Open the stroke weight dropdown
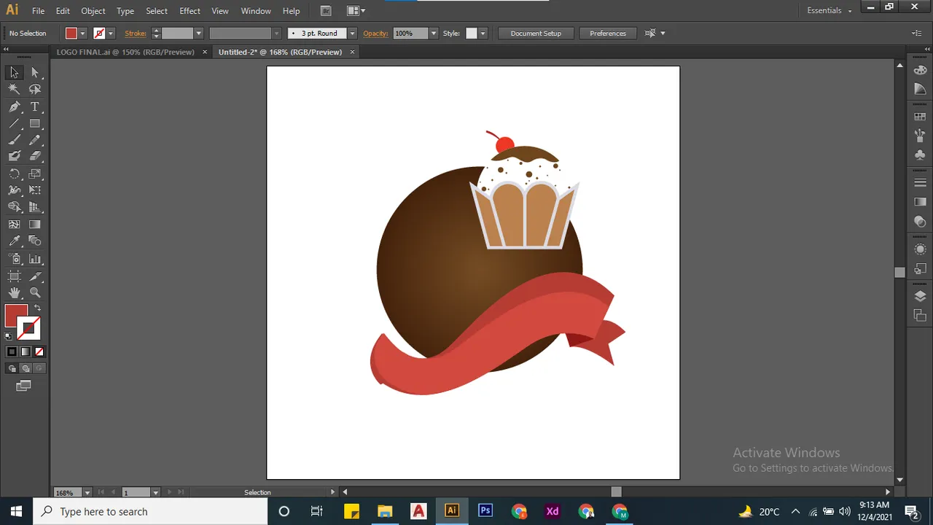This screenshot has height=525, width=933. coord(198,34)
